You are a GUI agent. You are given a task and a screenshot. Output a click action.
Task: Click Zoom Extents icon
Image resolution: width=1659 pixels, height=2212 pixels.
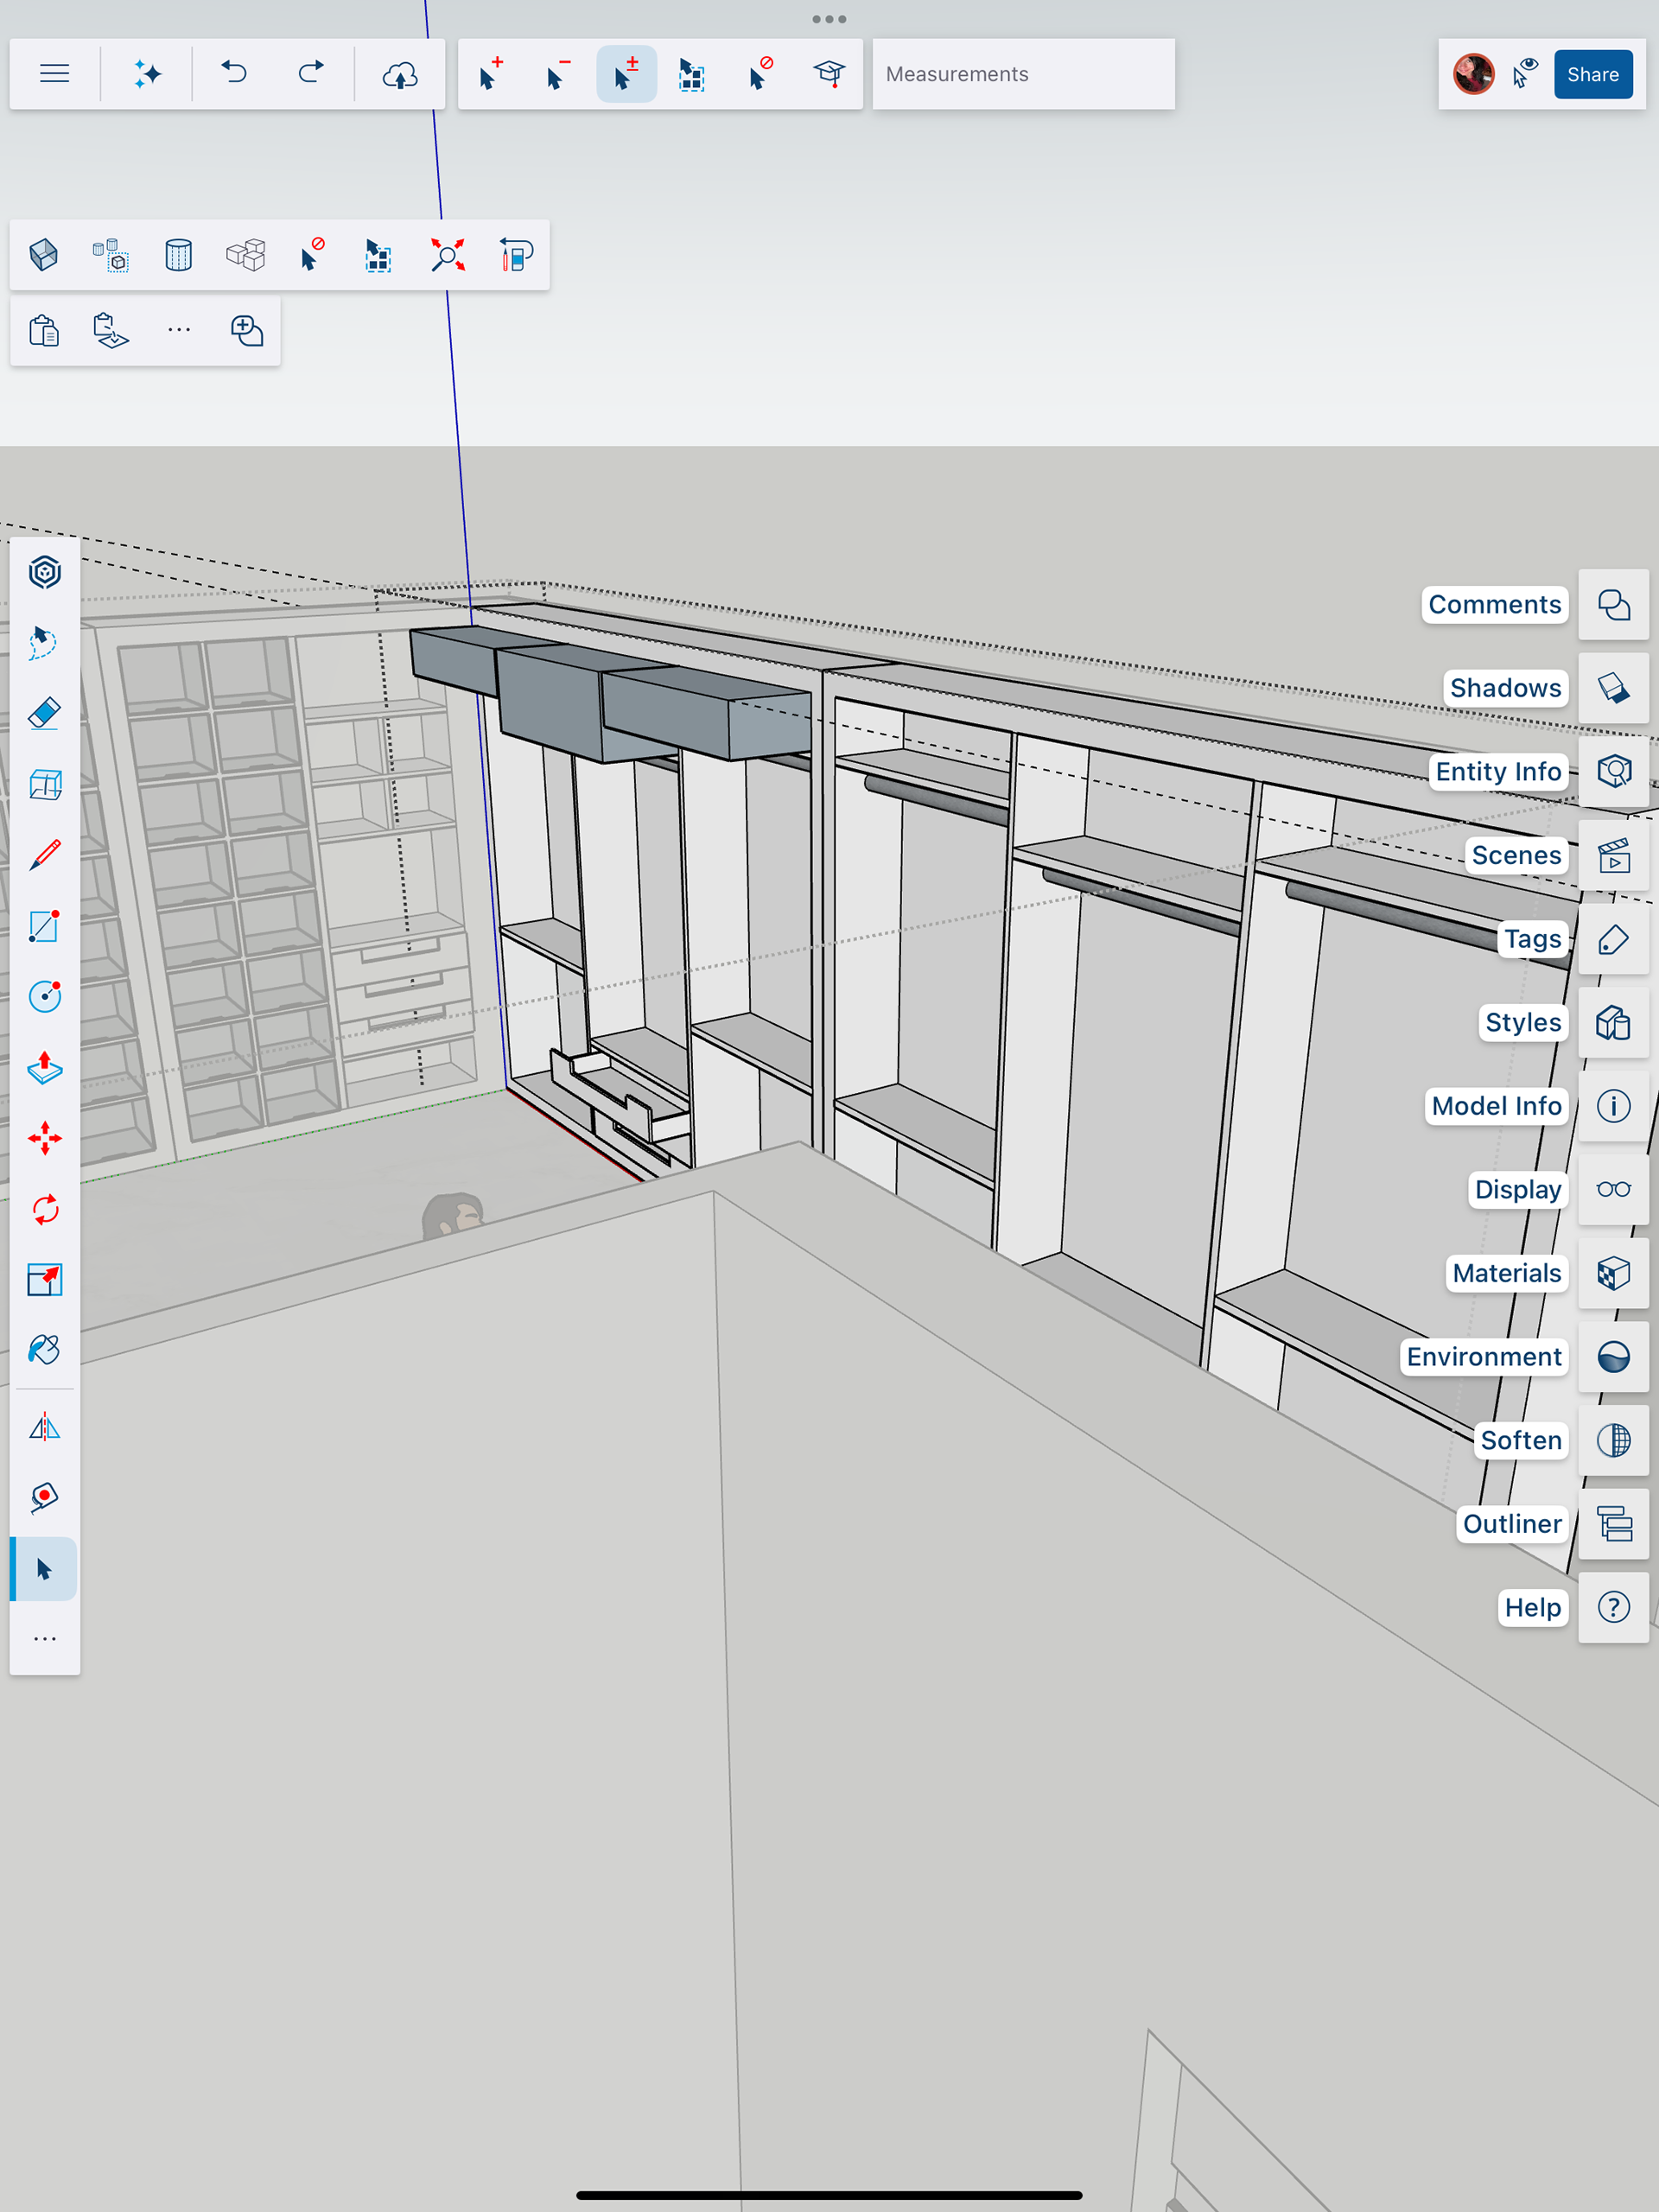[447, 255]
